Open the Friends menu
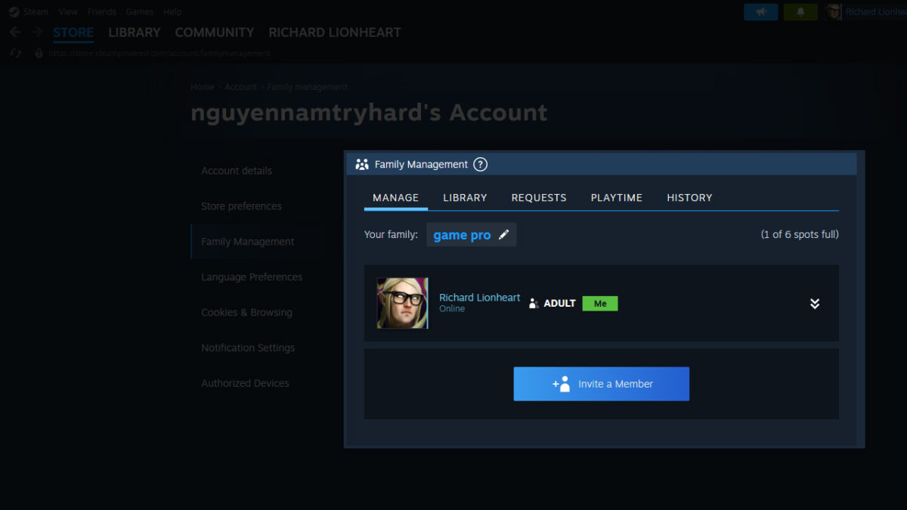This screenshot has width=907, height=510. (102, 12)
